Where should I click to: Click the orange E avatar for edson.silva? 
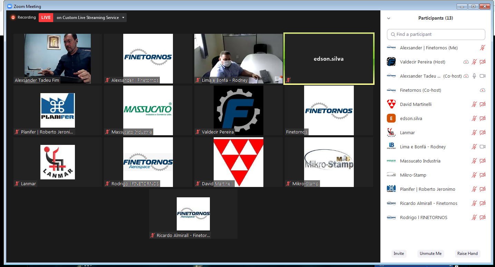(x=391, y=118)
